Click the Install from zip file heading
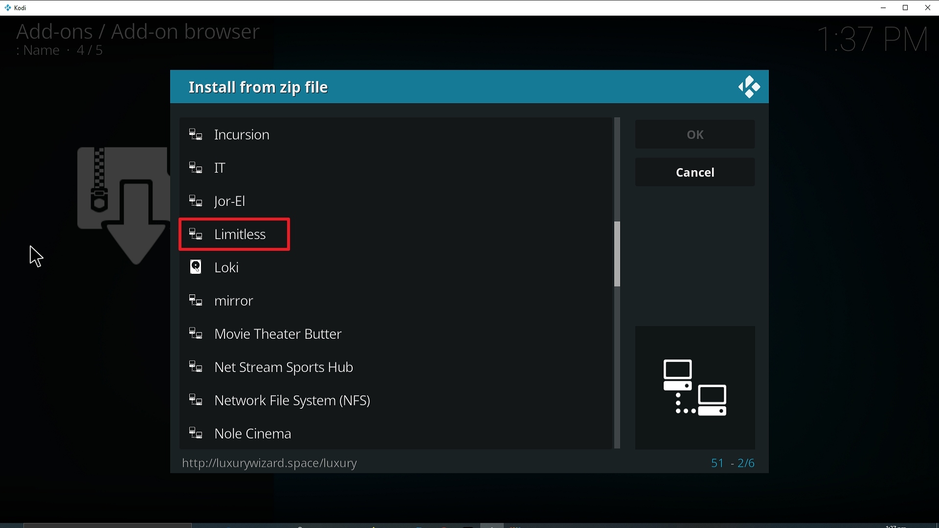This screenshot has height=528, width=939. tap(258, 88)
